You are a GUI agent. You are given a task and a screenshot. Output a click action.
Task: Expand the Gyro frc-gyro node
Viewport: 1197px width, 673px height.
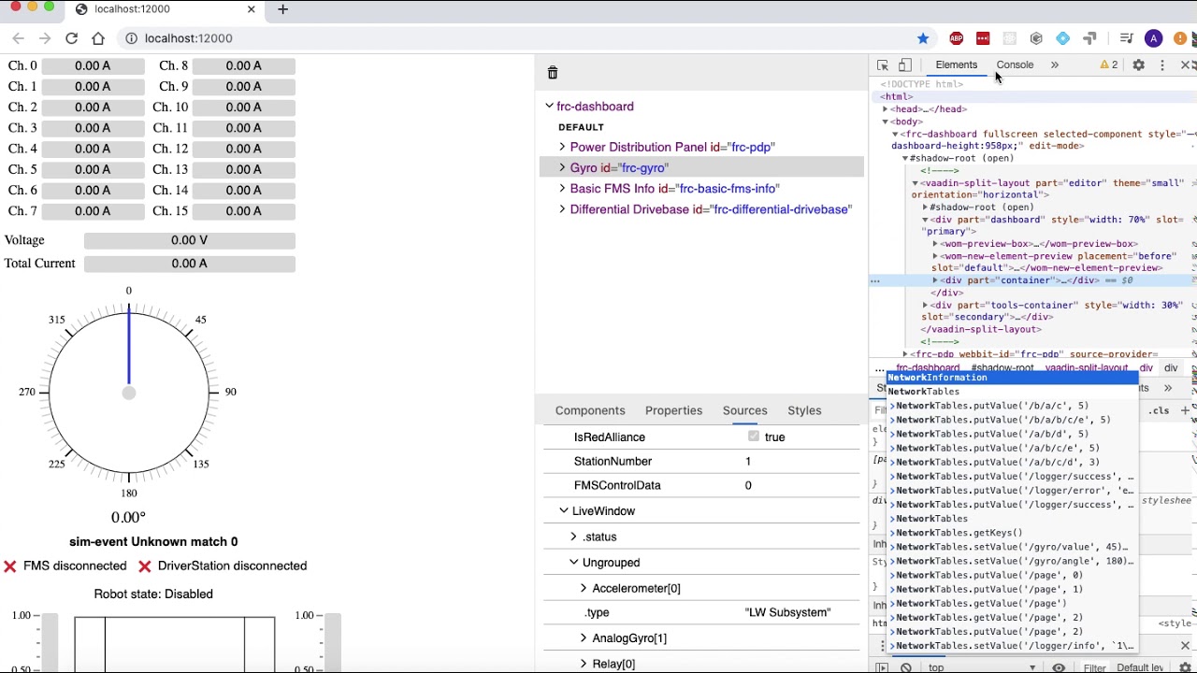click(562, 167)
